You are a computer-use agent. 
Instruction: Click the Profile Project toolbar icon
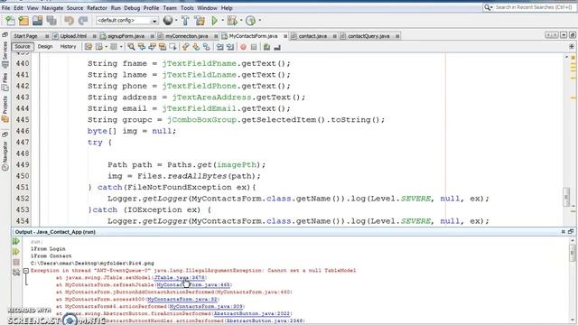[x=251, y=21]
